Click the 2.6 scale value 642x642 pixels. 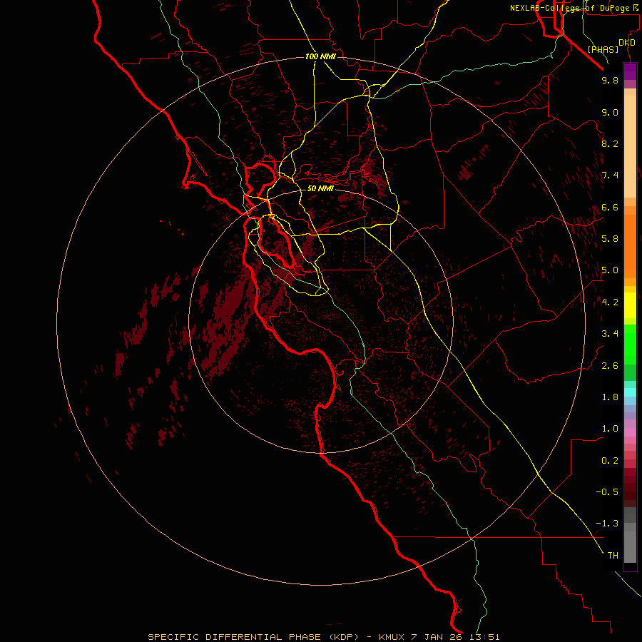point(610,366)
